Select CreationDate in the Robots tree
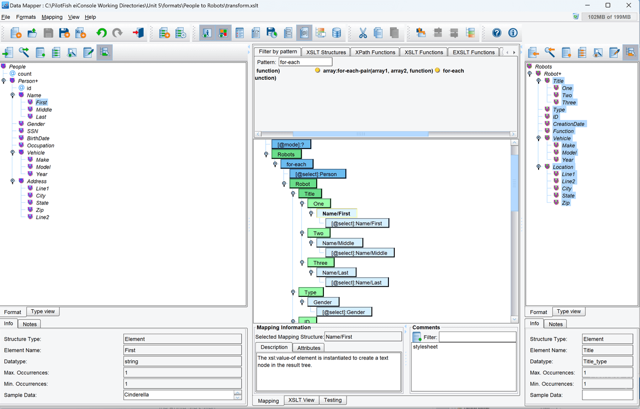 tap(569, 124)
